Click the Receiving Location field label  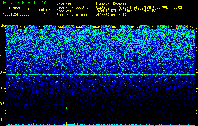tap(73, 7)
